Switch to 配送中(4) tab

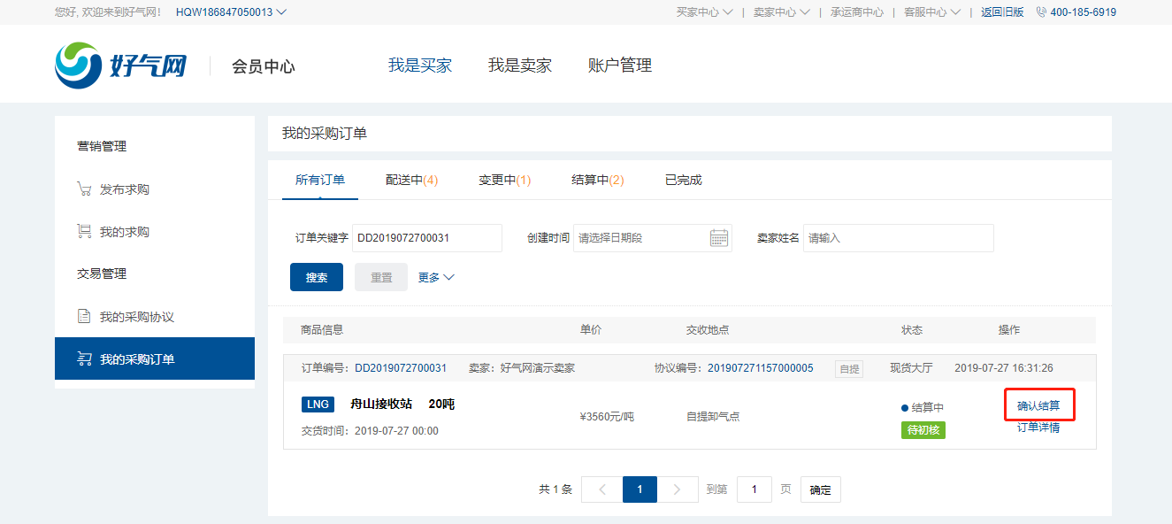(x=412, y=180)
